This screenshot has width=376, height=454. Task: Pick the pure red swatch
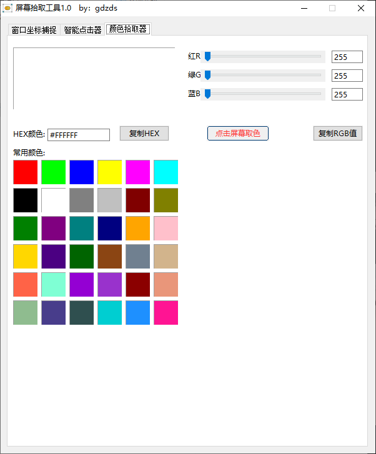[x=26, y=172]
